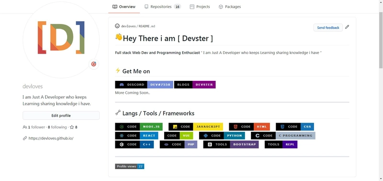The image size is (383, 181).
Task: Click the Python code badge
Action: (x=222, y=136)
